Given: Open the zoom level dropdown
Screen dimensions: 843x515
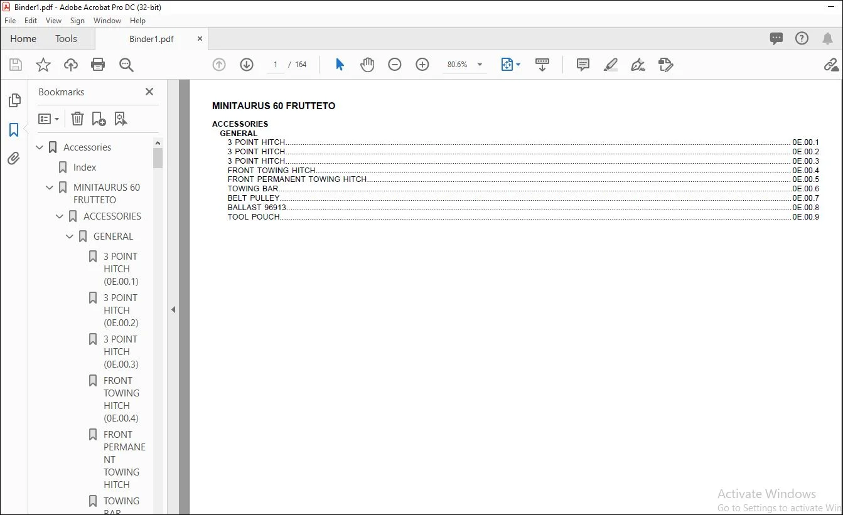Looking at the screenshot, I should [x=480, y=65].
